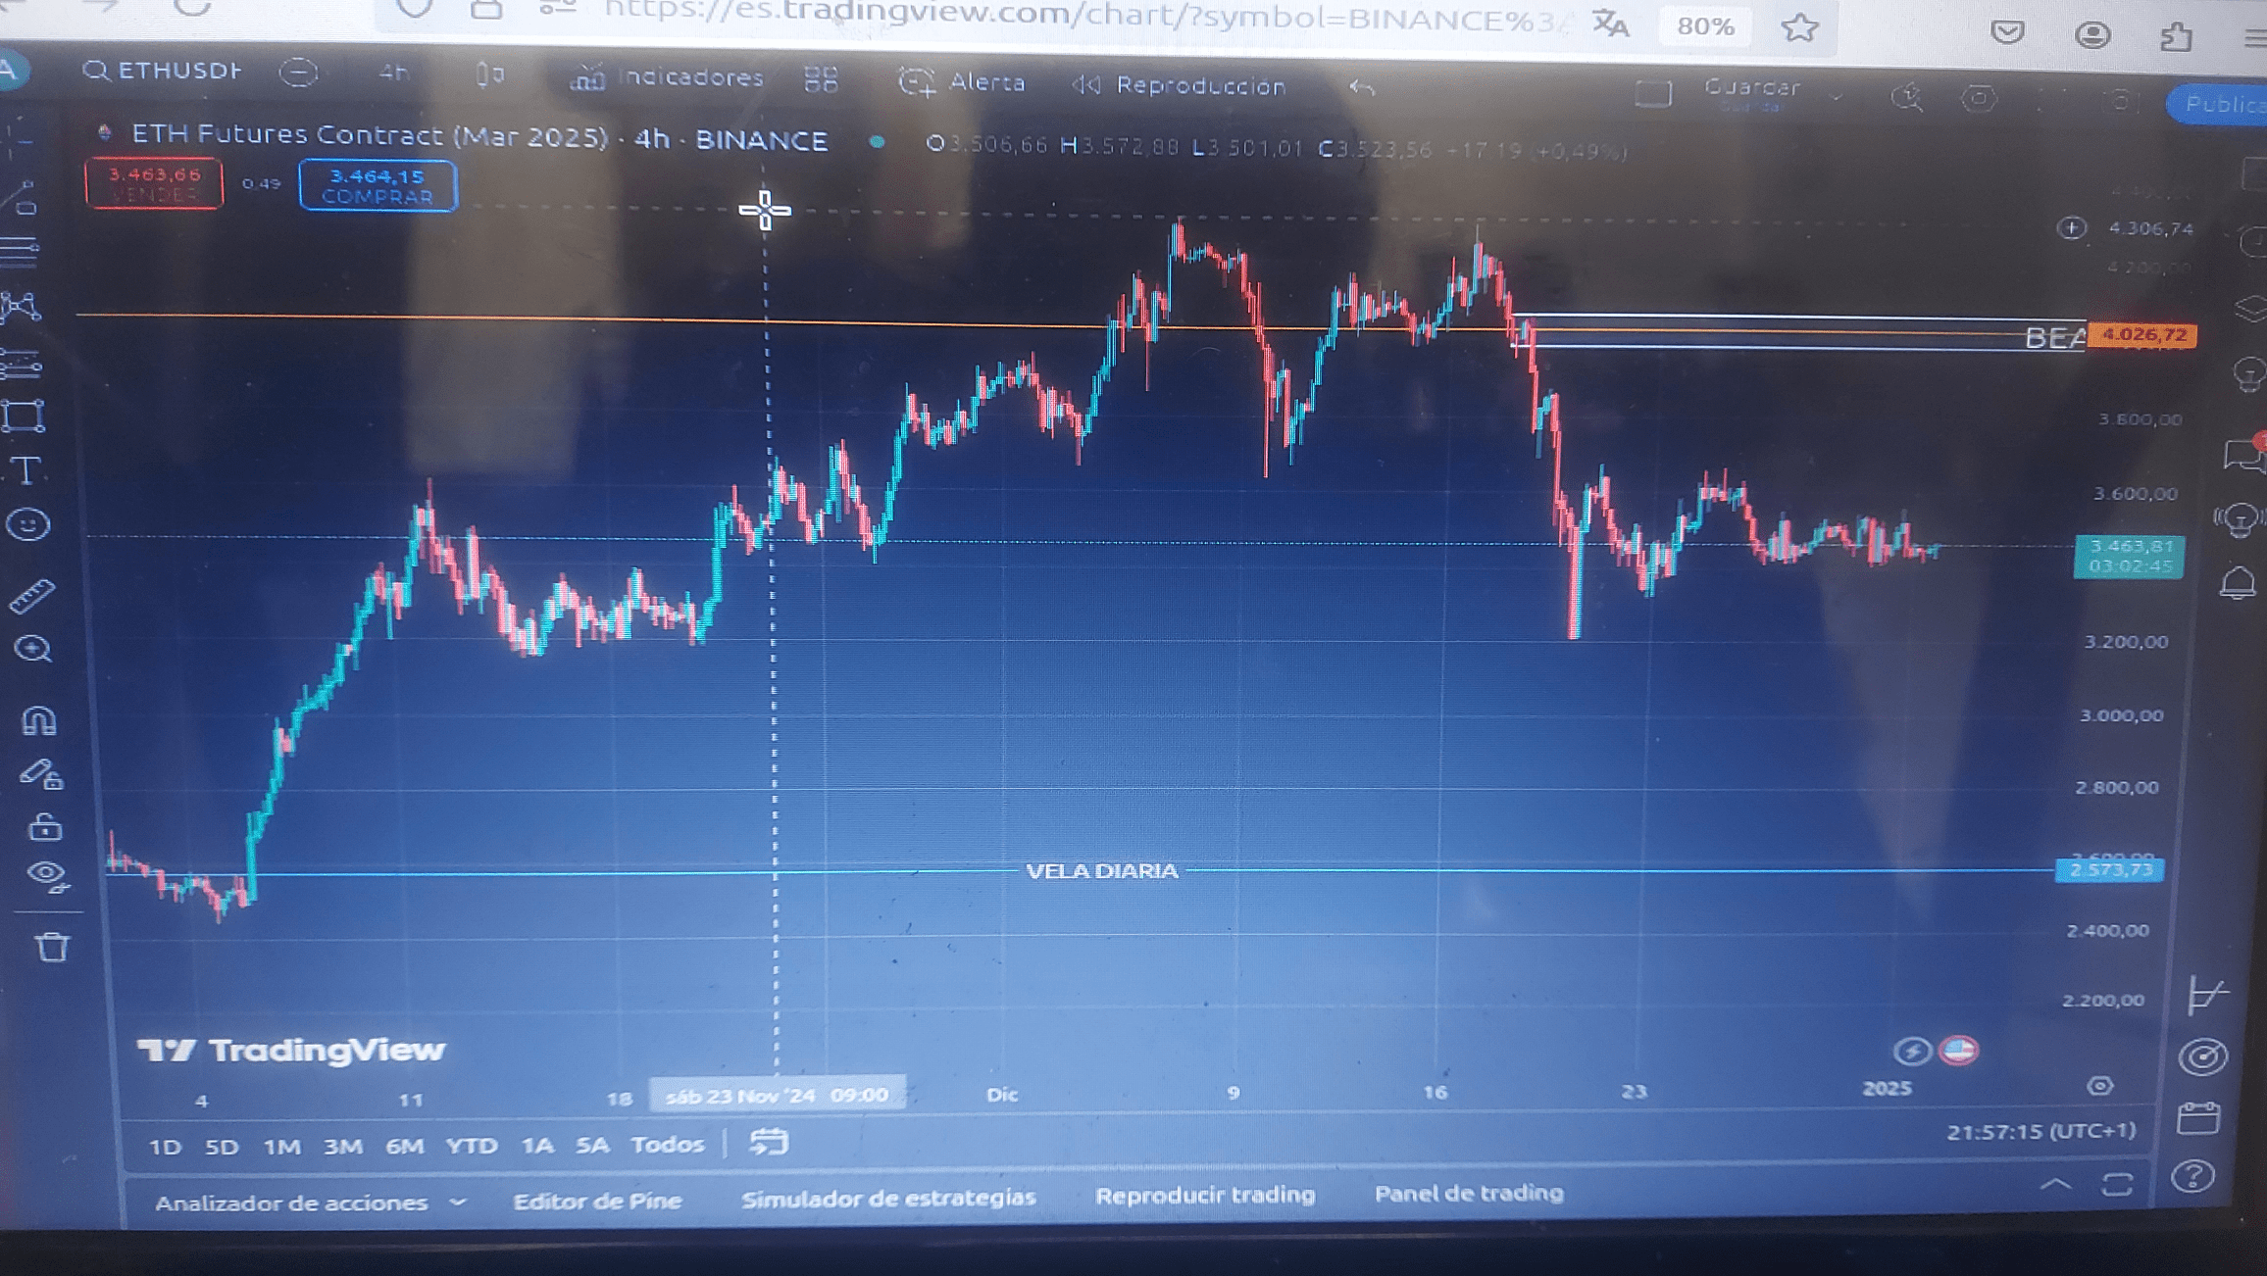
Task: Open the bid/ask depth sidebar icon
Action: 2206,995
